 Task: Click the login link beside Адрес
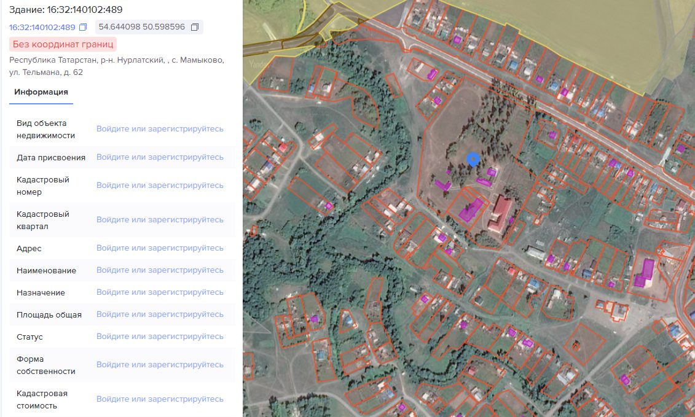click(x=160, y=248)
